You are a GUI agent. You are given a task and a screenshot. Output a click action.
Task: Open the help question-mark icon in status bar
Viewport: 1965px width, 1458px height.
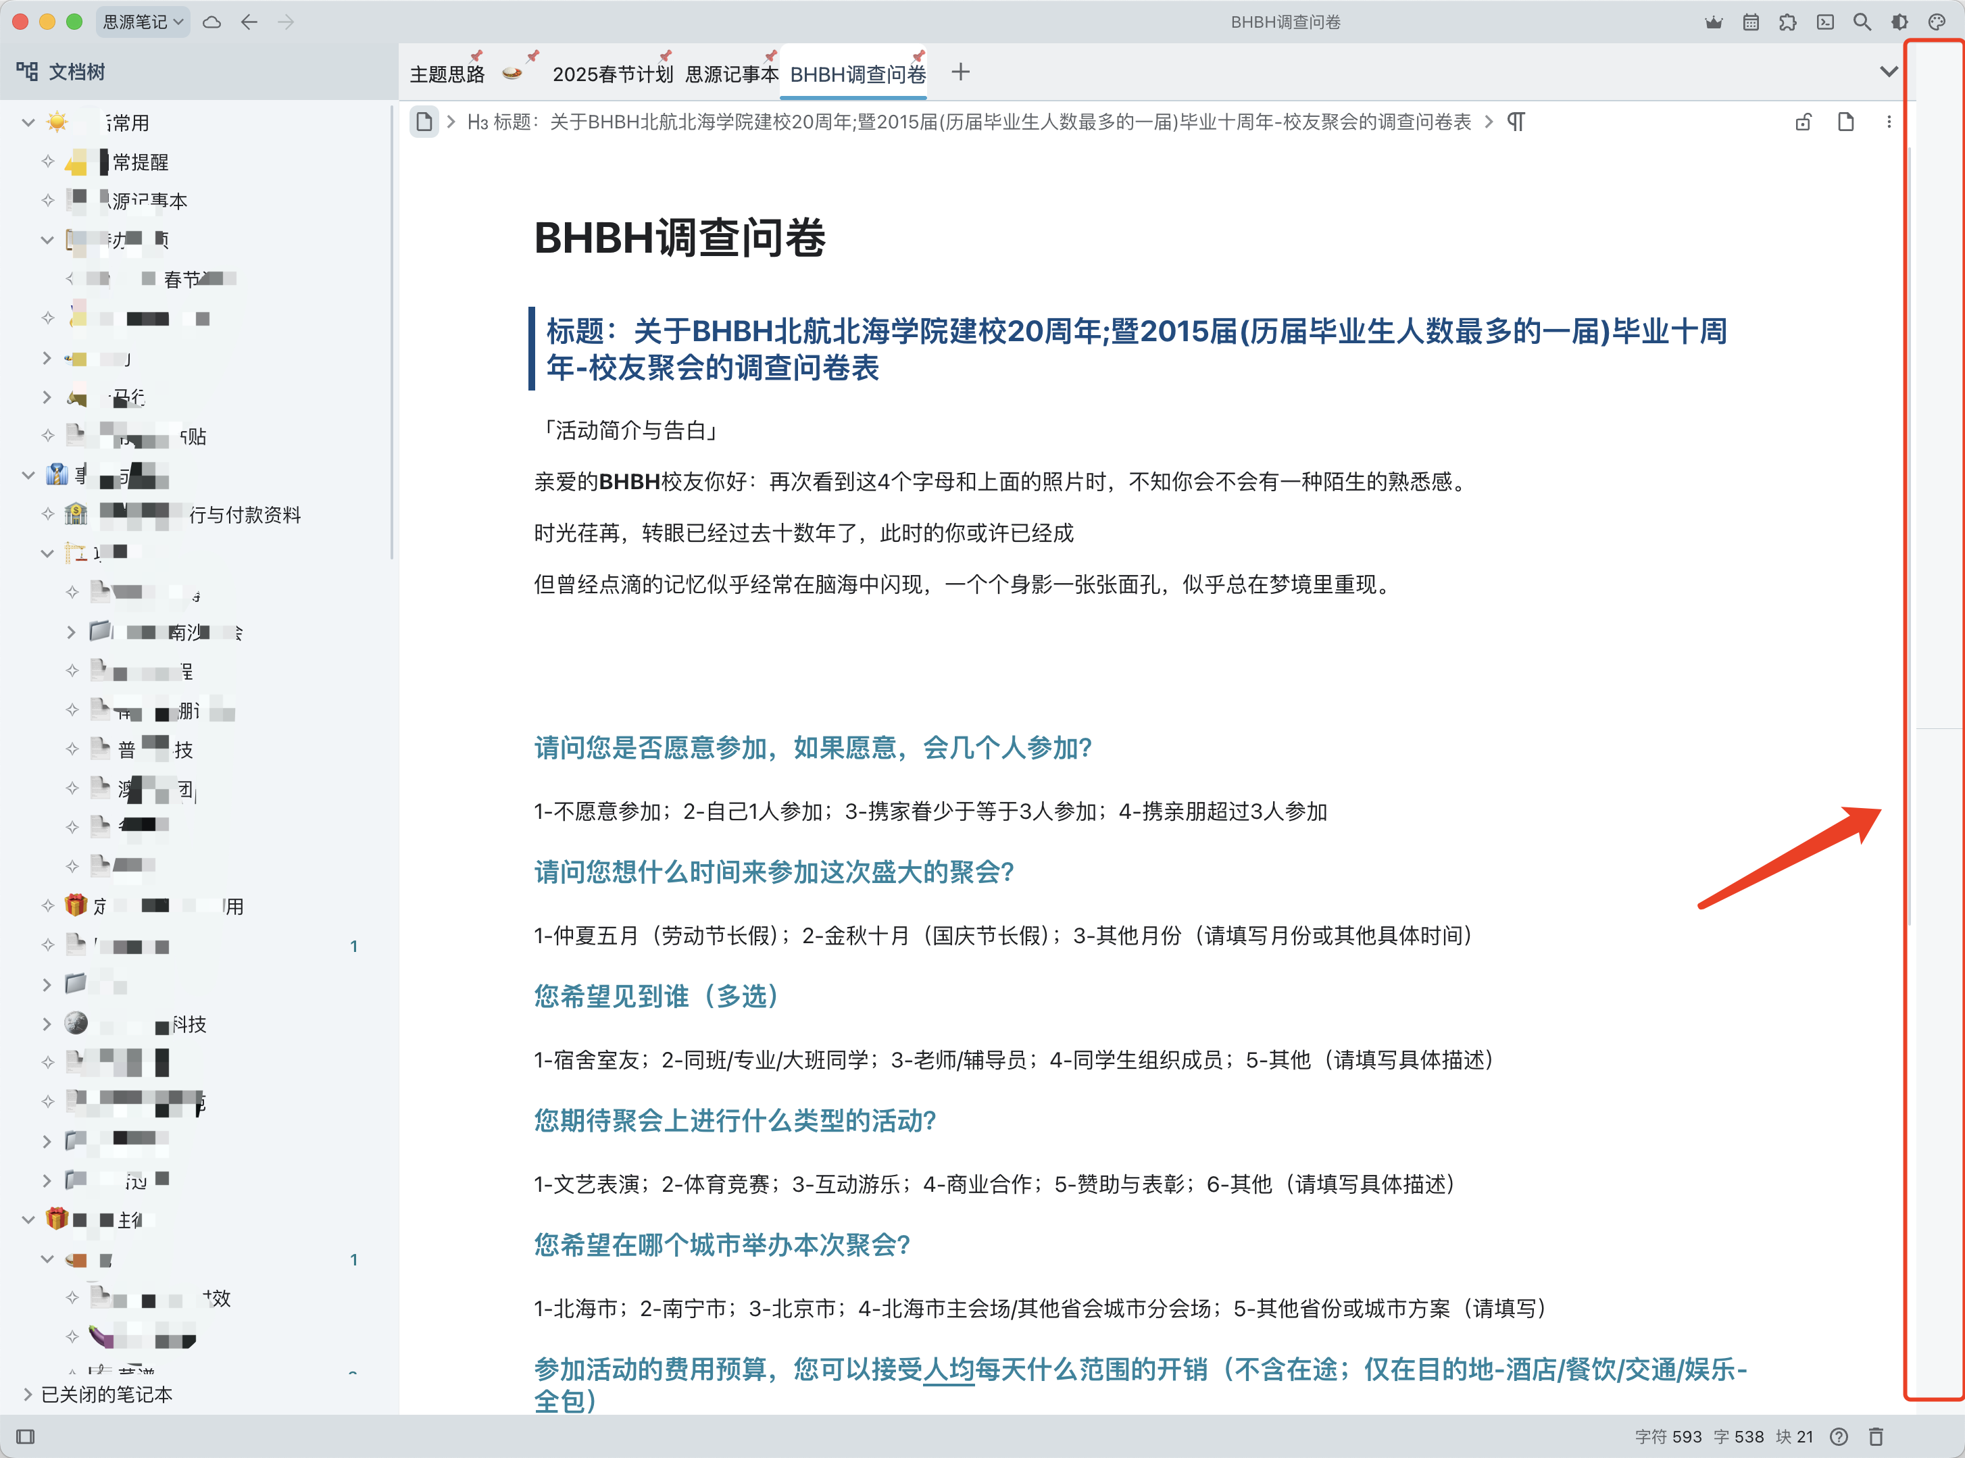[1838, 1436]
